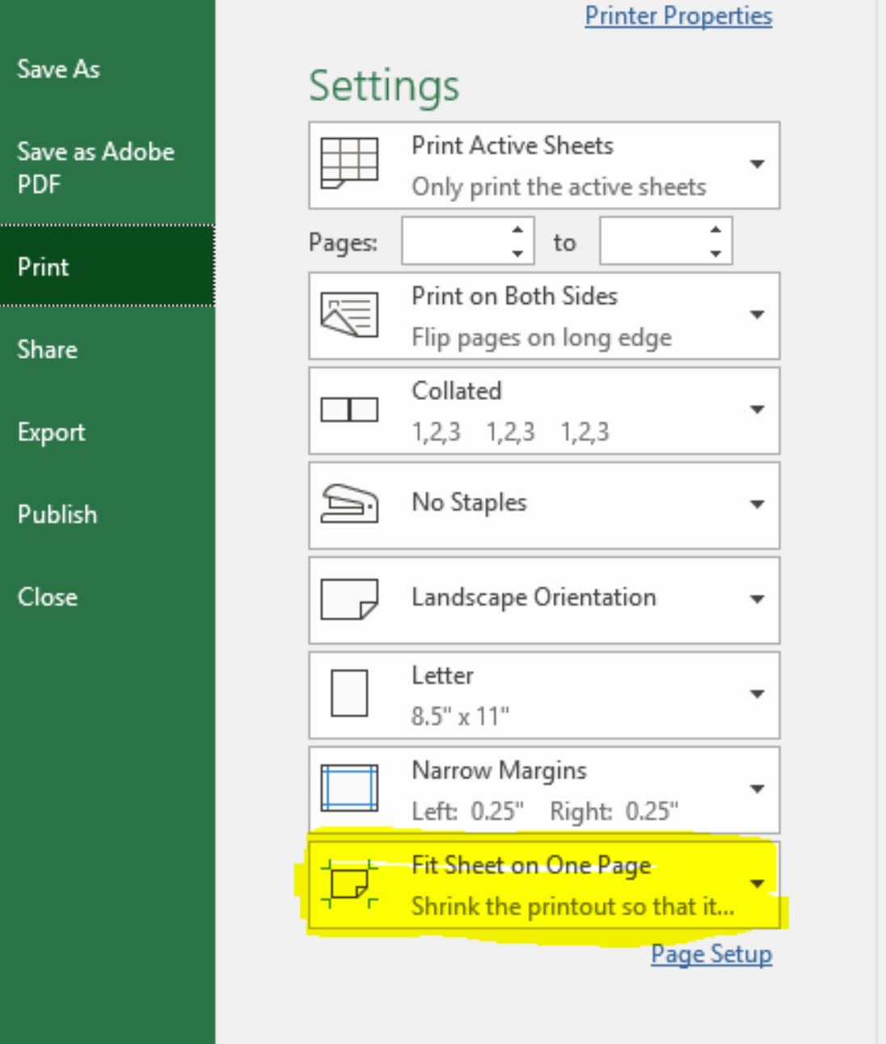This screenshot has height=1044, width=886.
Task: Increase the Pages start number with up arrow
Action: (x=518, y=229)
